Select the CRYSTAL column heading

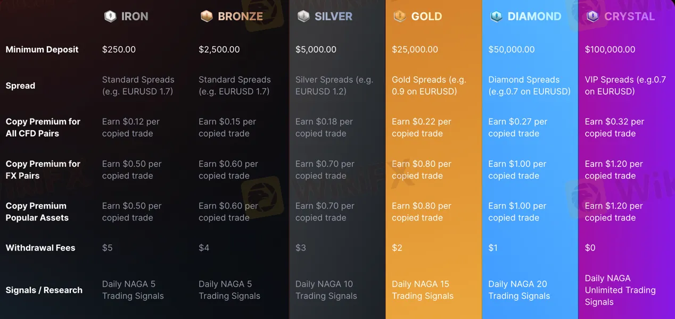629,16
